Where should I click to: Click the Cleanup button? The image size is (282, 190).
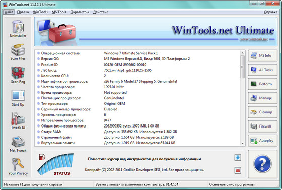[x=262, y=112]
